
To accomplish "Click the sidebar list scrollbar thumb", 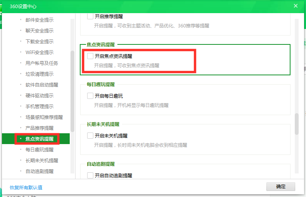I will click(x=72, y=91).
